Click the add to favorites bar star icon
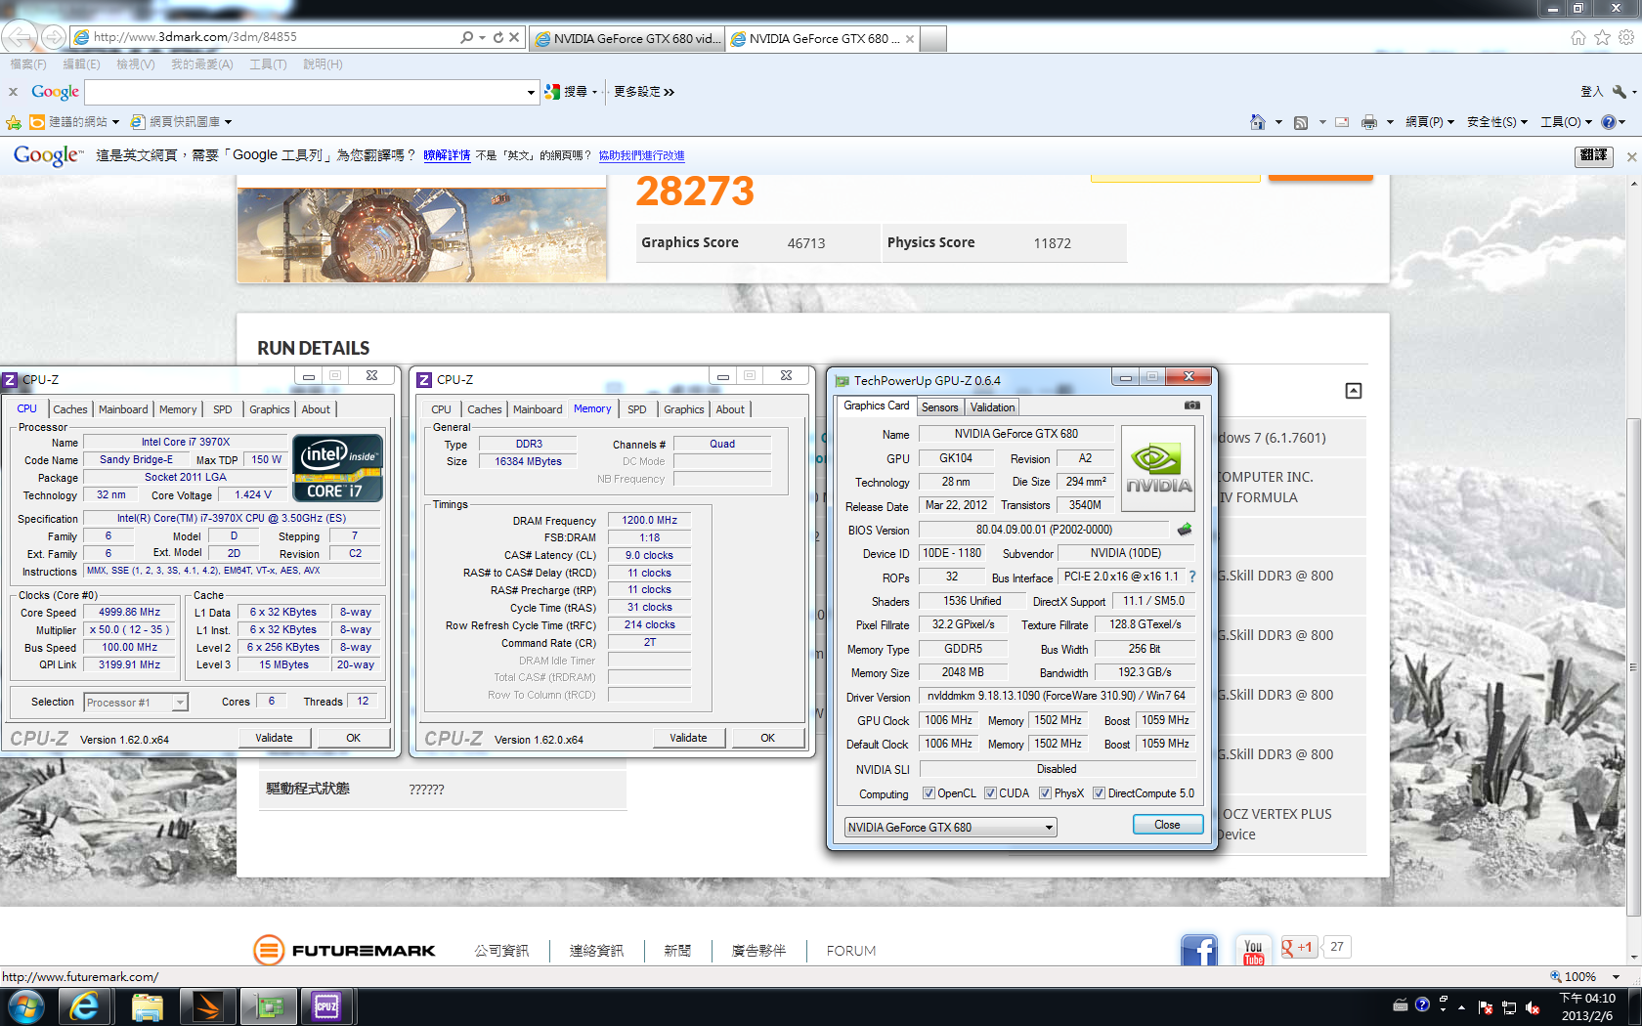This screenshot has width=1642, height=1026. [x=14, y=122]
